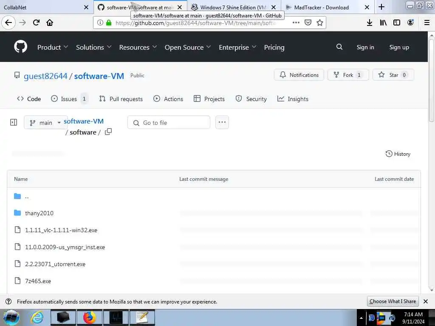Viewport: 435px width, 326px height.
Task: Open 1.1.11_vlc-1.1.11-win32.exe file
Action: pos(61,230)
